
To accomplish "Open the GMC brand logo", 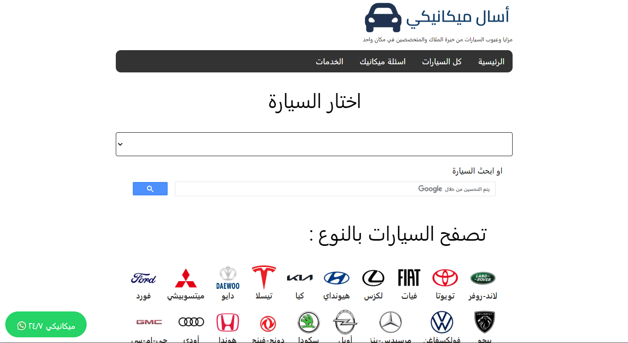I will (x=149, y=322).
